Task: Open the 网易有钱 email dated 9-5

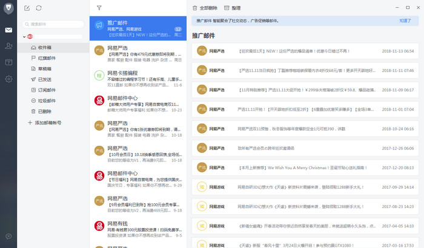Action: (x=138, y=229)
